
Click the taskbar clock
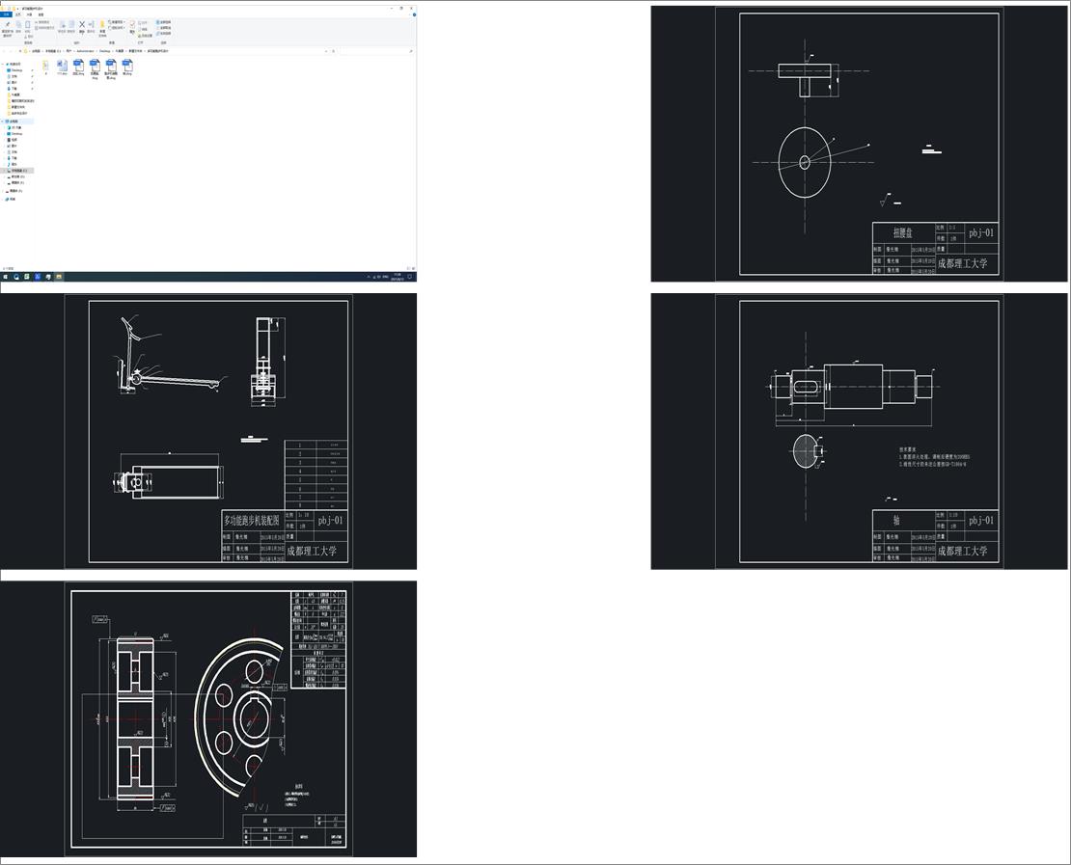coord(397,277)
